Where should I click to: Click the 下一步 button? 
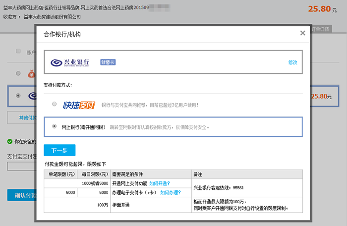(59, 150)
